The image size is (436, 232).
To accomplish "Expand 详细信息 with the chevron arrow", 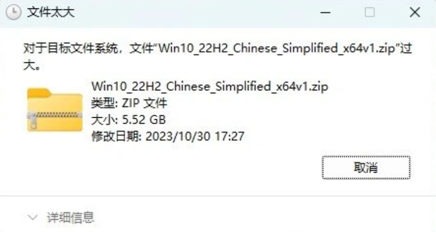I will tap(33, 218).
